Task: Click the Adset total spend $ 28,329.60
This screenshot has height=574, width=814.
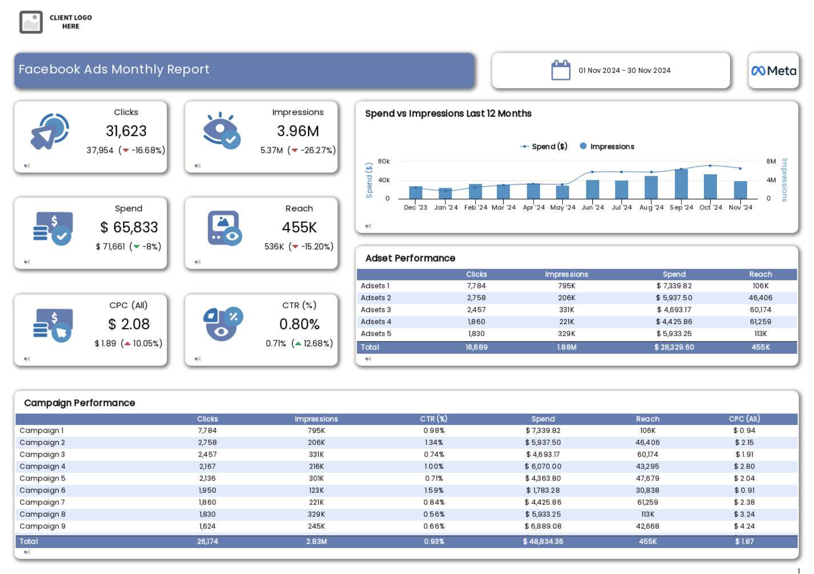Action: [x=674, y=347]
